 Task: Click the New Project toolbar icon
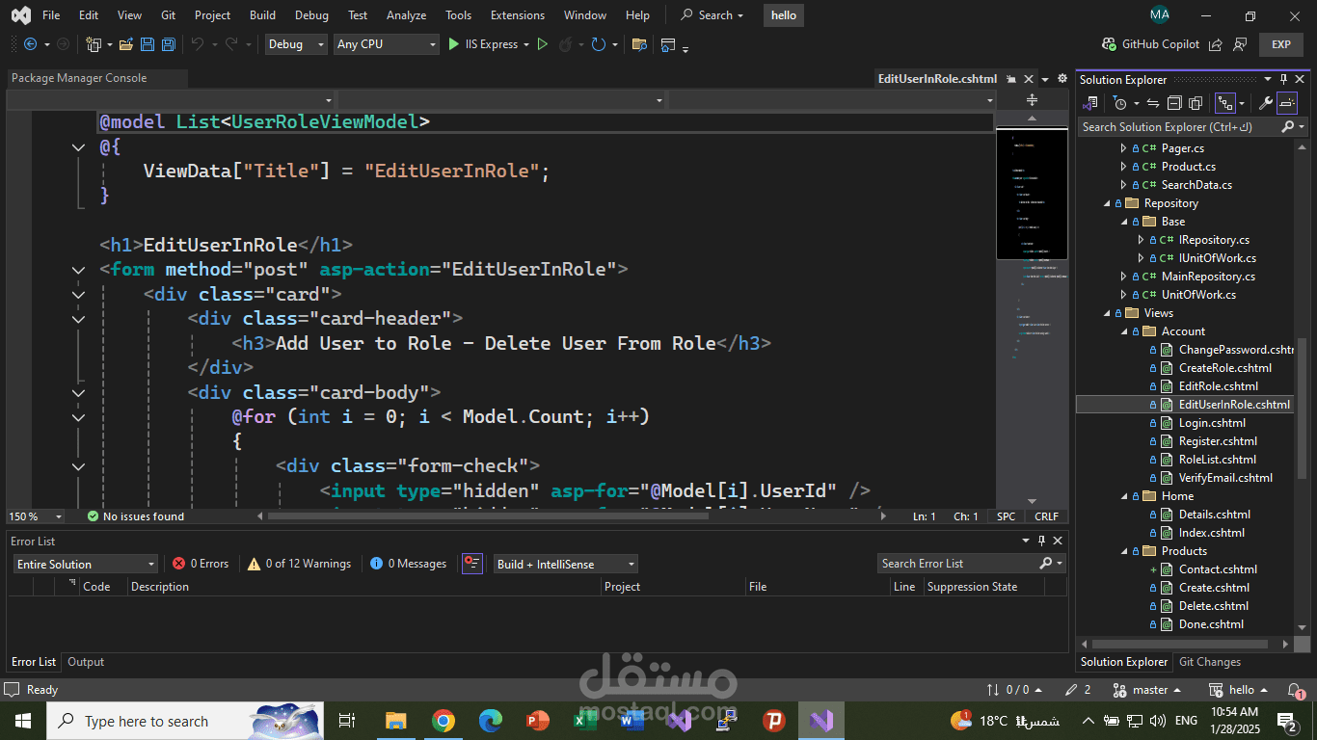pos(94,44)
